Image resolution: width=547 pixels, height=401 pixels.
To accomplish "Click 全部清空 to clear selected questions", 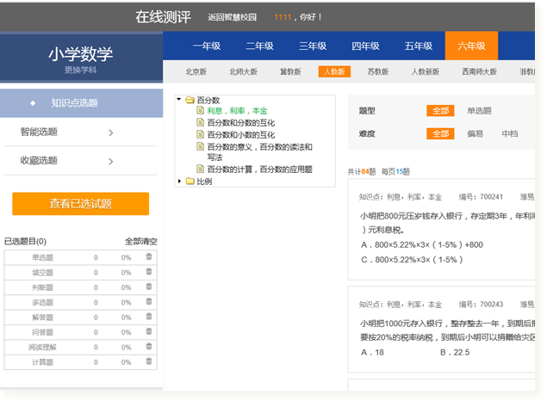I will [141, 242].
